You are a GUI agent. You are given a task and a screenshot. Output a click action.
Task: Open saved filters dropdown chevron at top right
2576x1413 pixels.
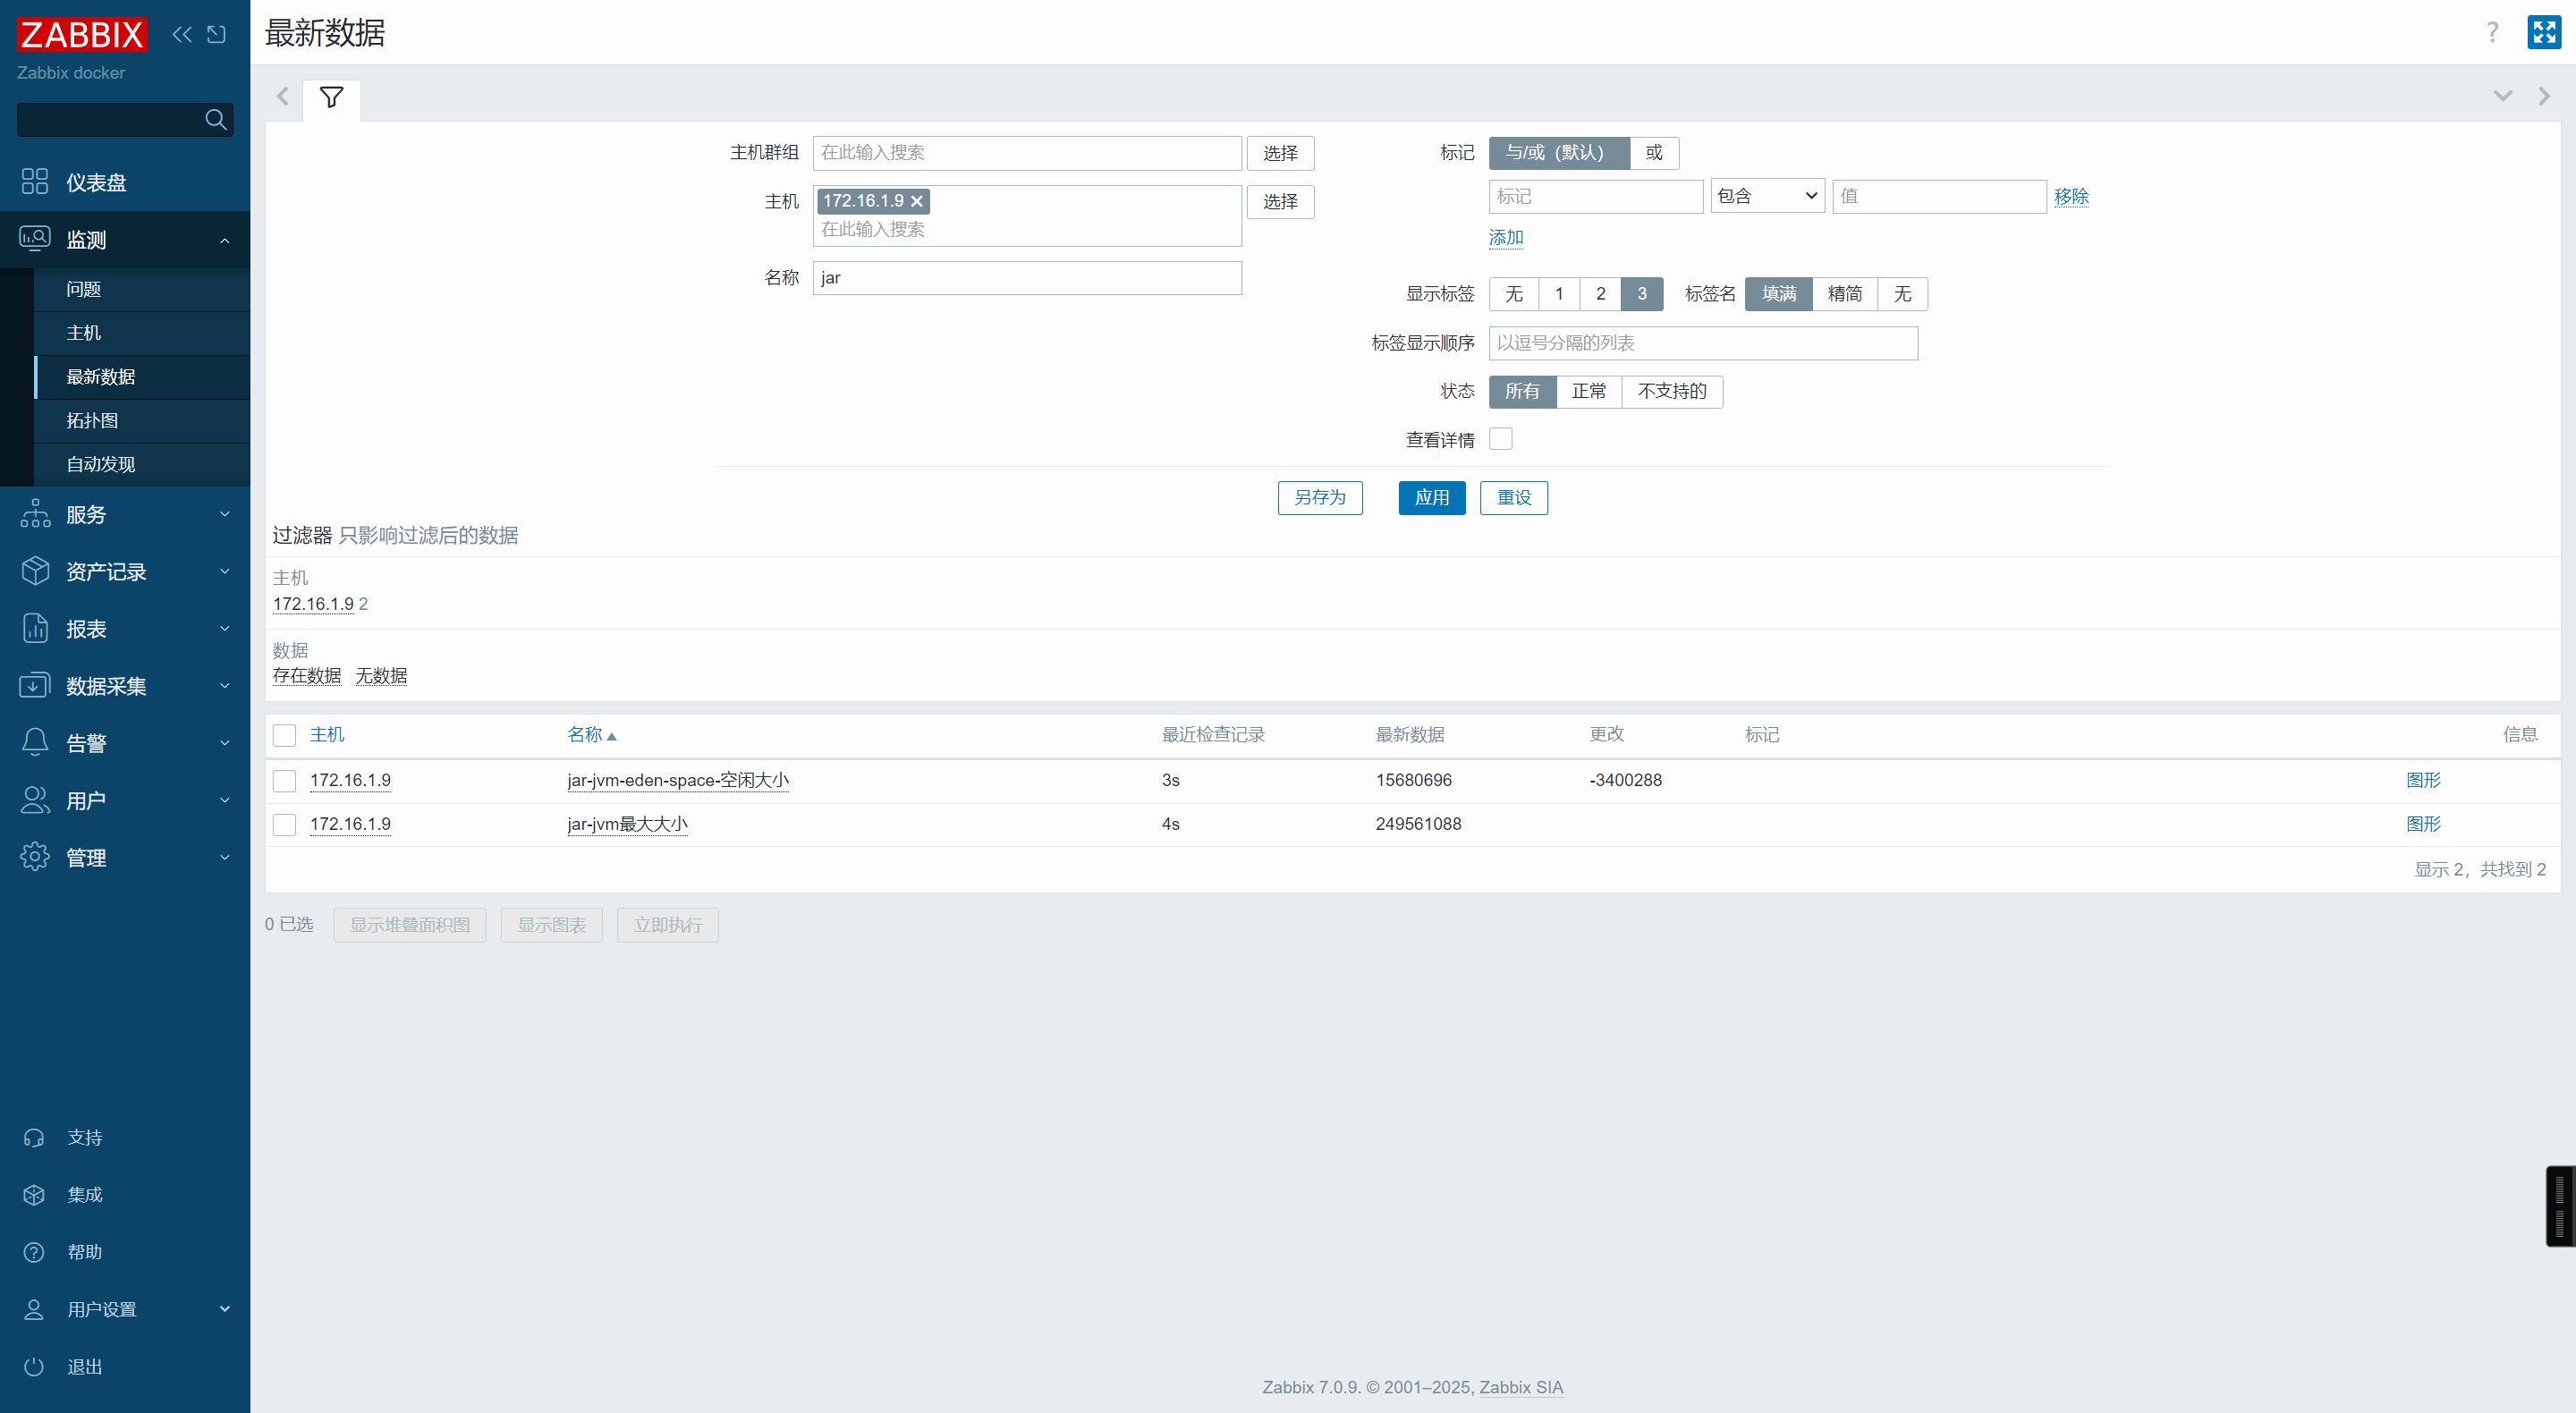click(2503, 96)
